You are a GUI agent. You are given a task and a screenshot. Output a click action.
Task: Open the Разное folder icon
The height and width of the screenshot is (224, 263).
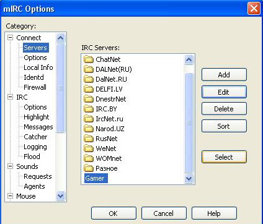pyautogui.click(x=89, y=168)
